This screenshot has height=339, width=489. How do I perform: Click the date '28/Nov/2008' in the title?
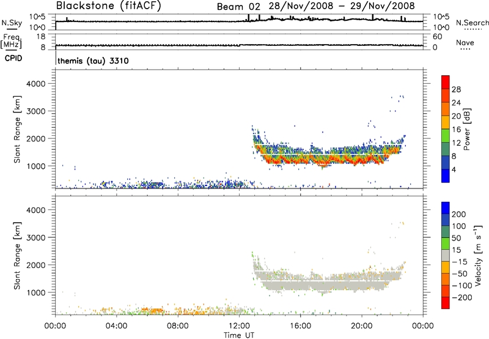point(301,6)
